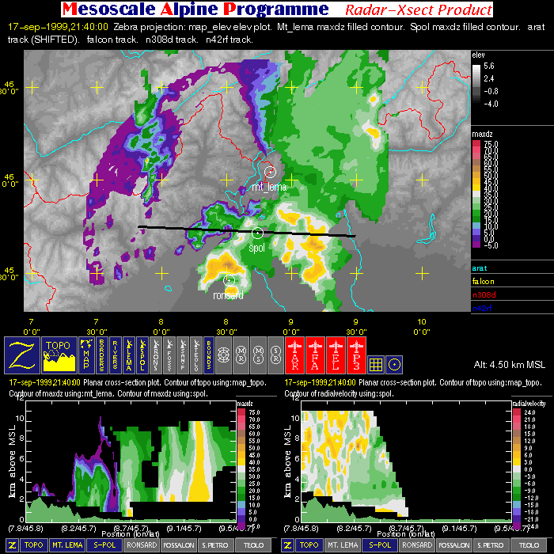554x554 pixels.
Task: Click the grid overlay icon
Action: tap(376, 365)
